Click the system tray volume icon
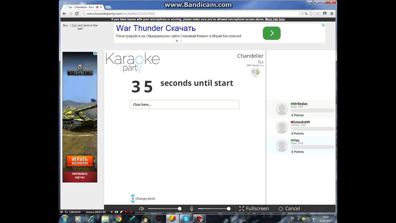This screenshot has height=223, width=396. 314,219
